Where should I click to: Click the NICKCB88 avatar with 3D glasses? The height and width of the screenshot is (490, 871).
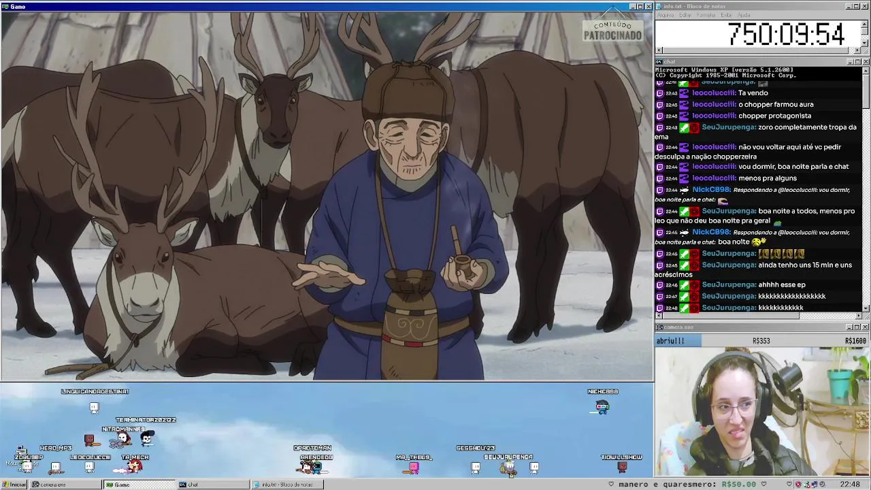tap(602, 407)
